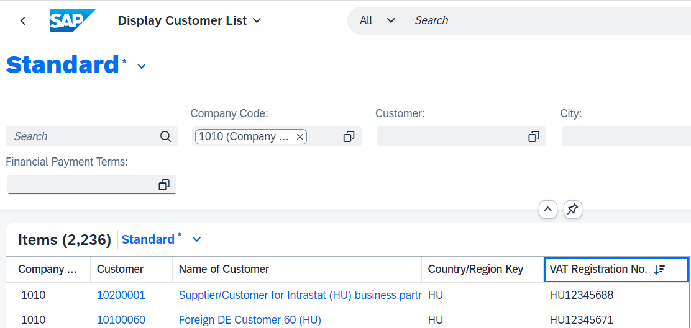Open customer 10200001 link
The width and height of the screenshot is (691, 328).
[121, 296]
